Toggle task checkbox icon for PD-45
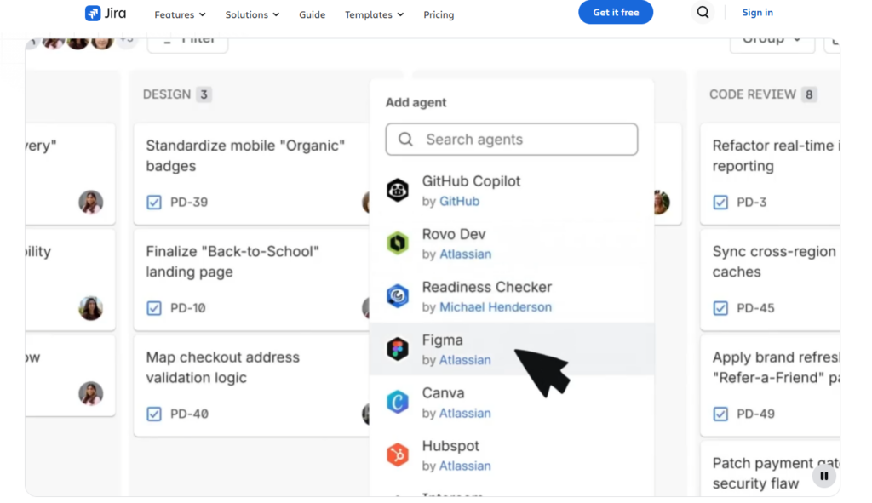 [x=720, y=308]
